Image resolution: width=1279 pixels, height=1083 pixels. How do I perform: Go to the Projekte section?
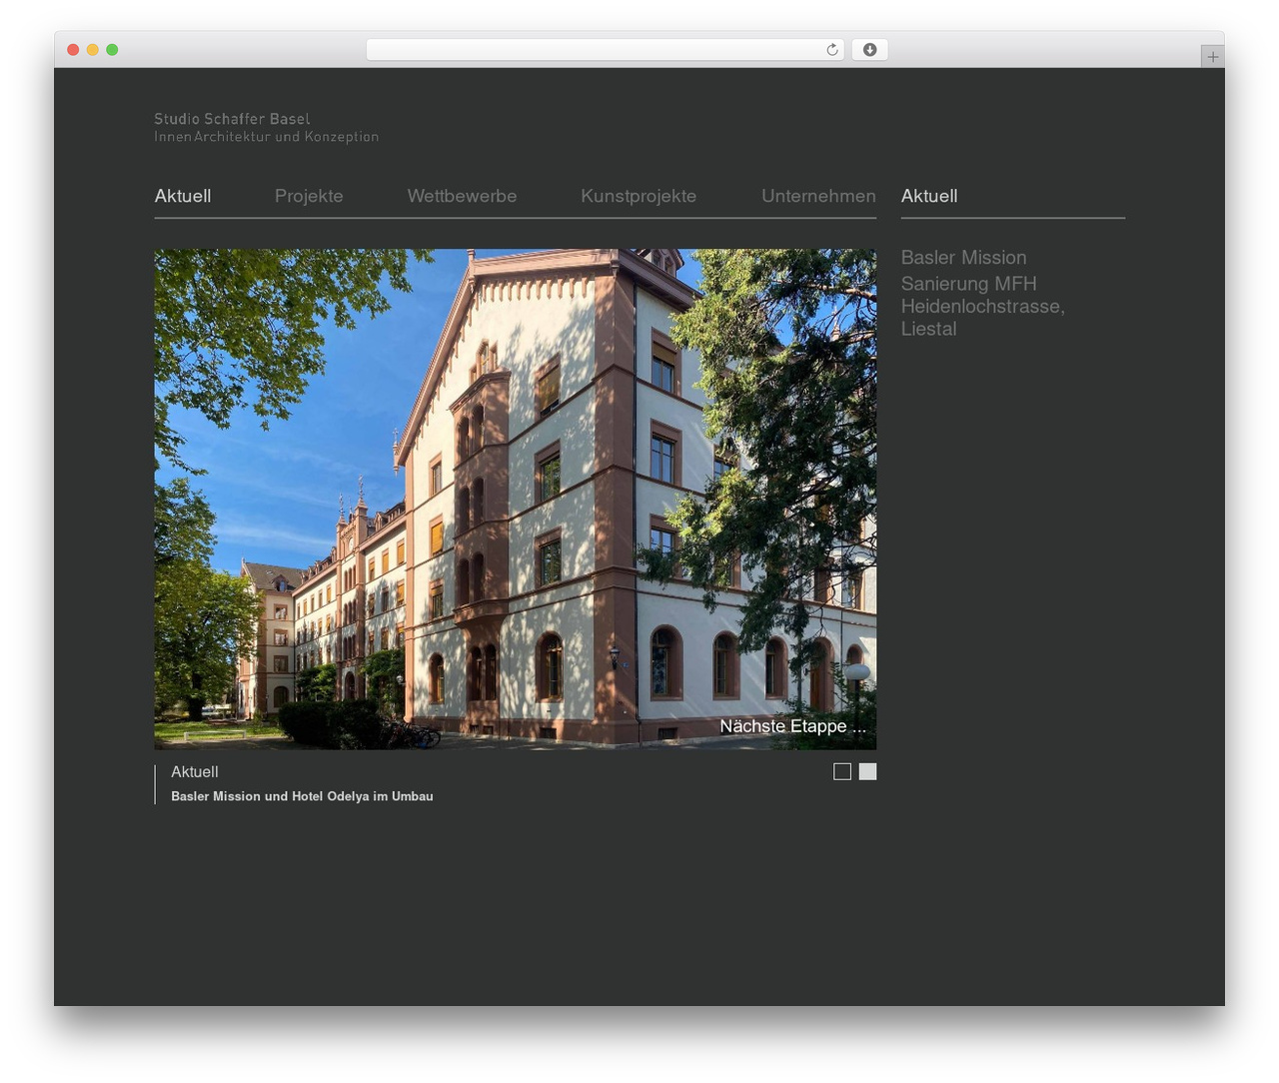coord(309,196)
